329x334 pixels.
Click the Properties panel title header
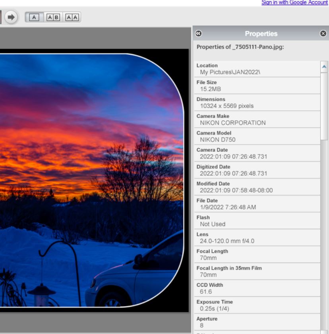point(261,34)
